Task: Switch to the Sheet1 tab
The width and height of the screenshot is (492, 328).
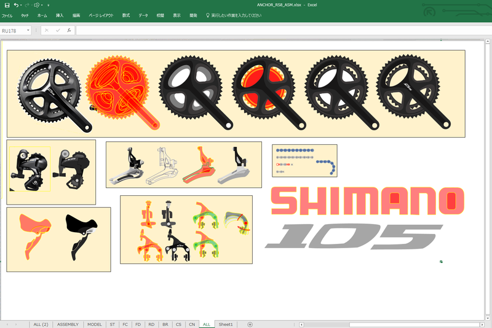Action: (226, 324)
